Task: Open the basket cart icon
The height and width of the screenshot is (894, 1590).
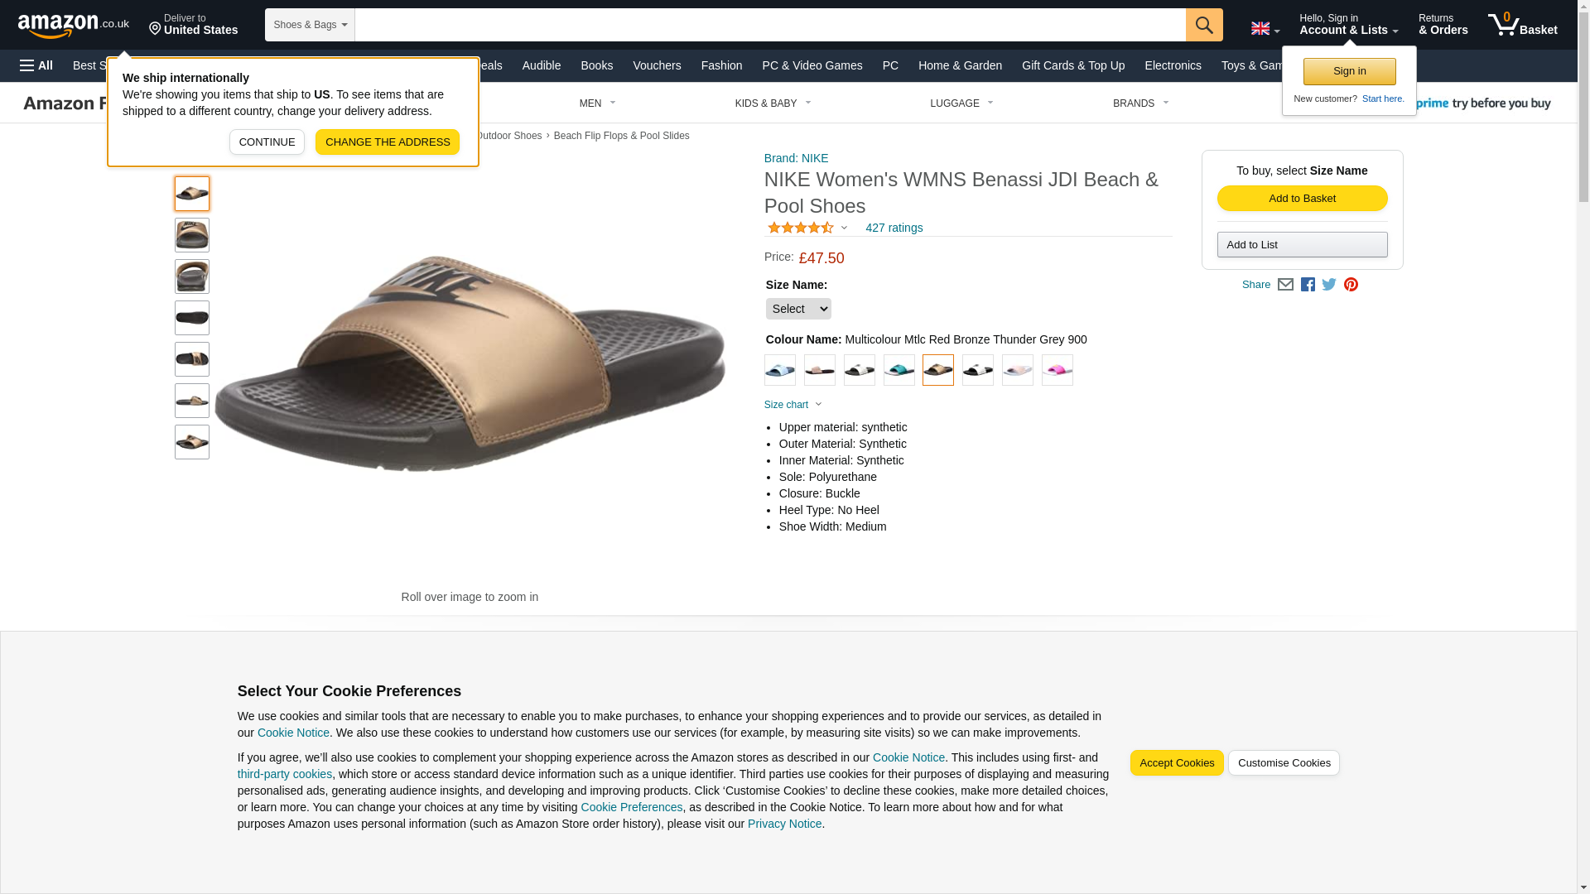Action: tap(1521, 25)
